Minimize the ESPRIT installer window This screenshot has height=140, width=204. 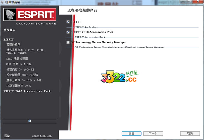point(183,2)
